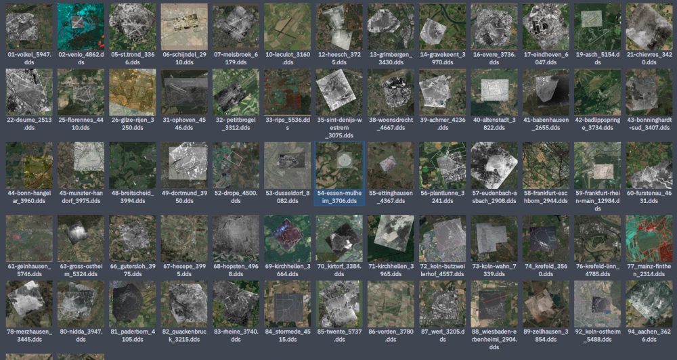Select 71-kirchhellen_3965.dds file
Image resolution: width=677 pixels, height=360 pixels.
click(391, 239)
